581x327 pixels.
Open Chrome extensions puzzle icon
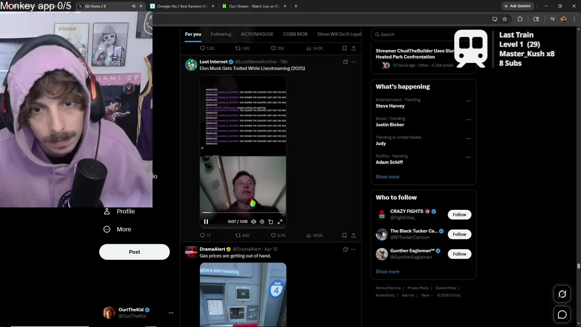tap(520, 19)
